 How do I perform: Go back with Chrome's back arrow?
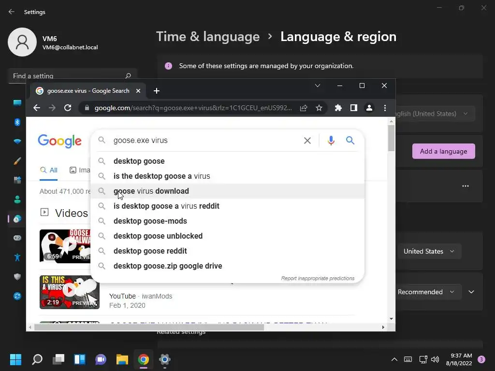37,108
